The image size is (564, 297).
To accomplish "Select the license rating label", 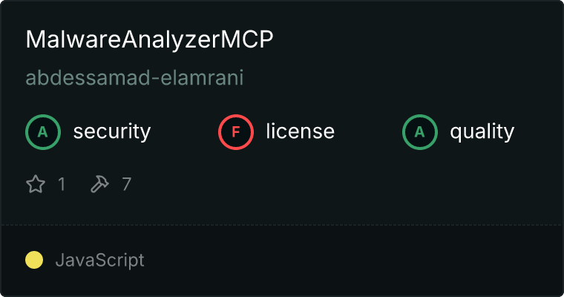I will click(x=301, y=131).
